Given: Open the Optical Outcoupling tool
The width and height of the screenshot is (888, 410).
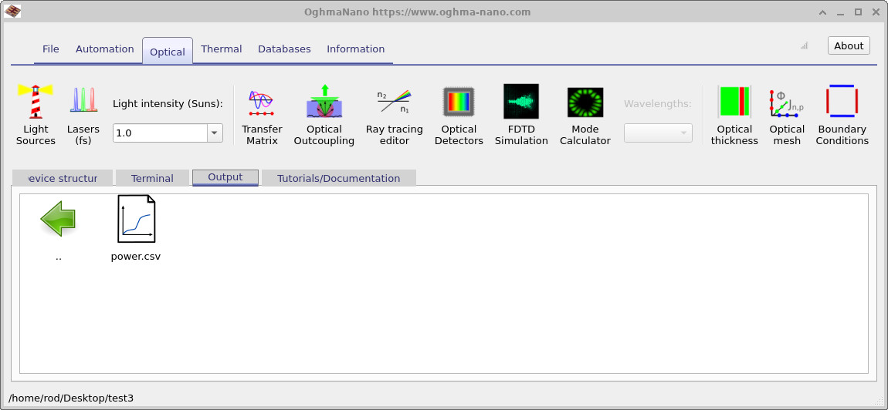Looking at the screenshot, I should (324, 114).
